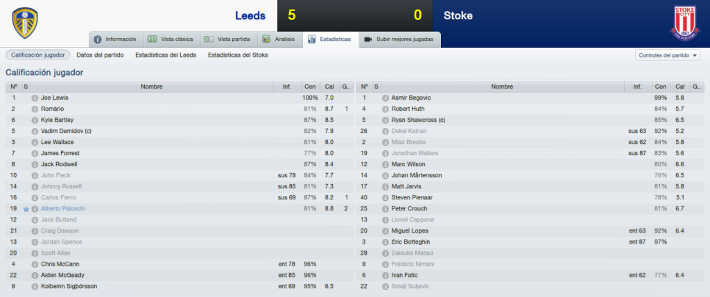Show Datos del partido section
Viewport: 710px width, 297px height.
point(100,55)
